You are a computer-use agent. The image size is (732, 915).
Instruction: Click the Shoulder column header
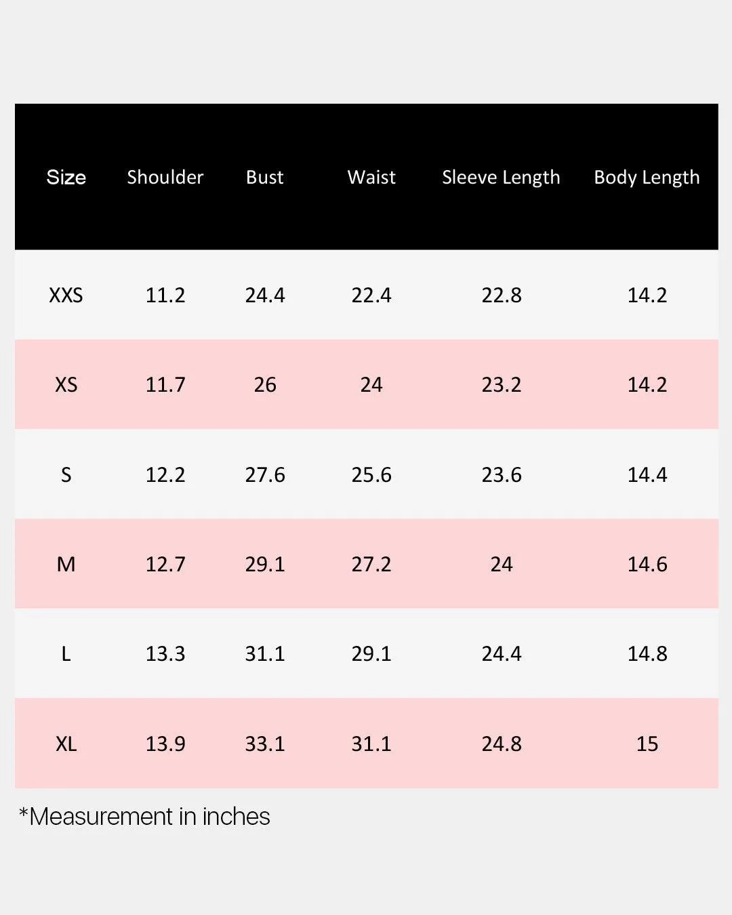165,177
